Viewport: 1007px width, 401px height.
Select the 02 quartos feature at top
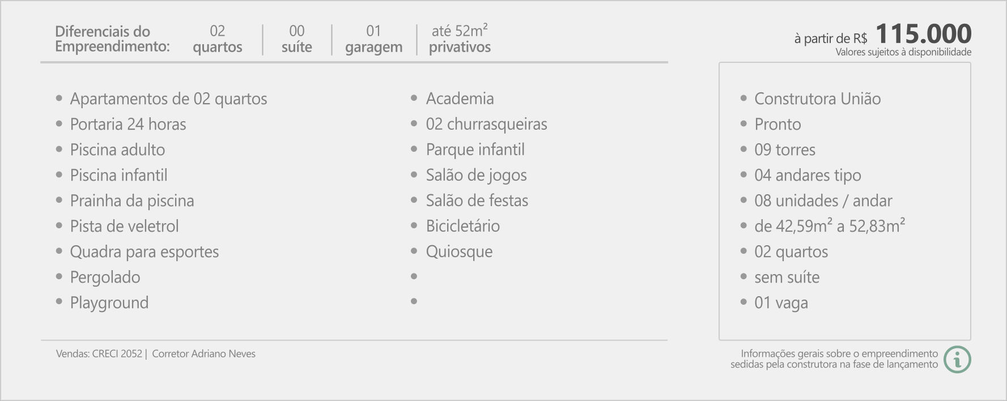[x=218, y=39]
